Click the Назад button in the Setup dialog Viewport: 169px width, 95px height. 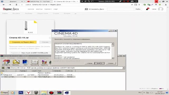point(90,63)
